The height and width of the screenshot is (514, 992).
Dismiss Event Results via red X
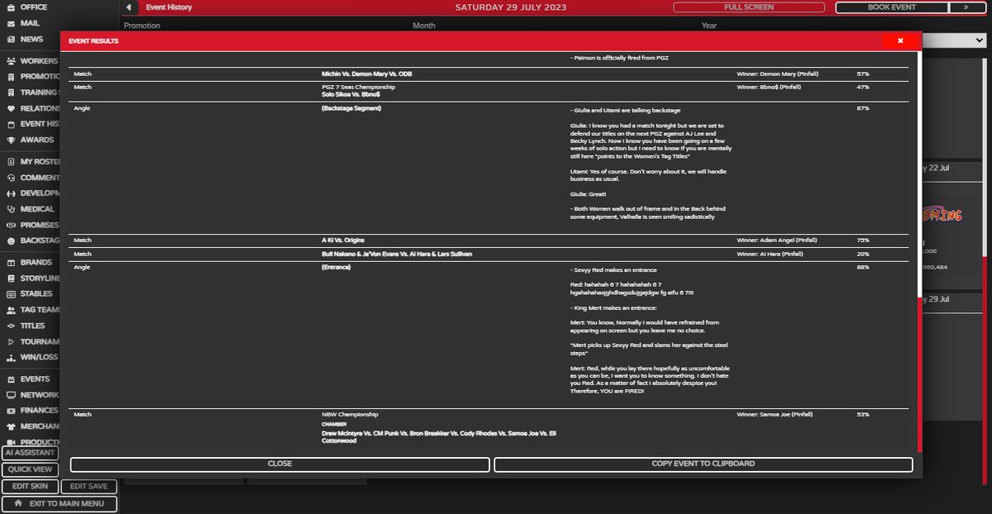[x=900, y=40]
